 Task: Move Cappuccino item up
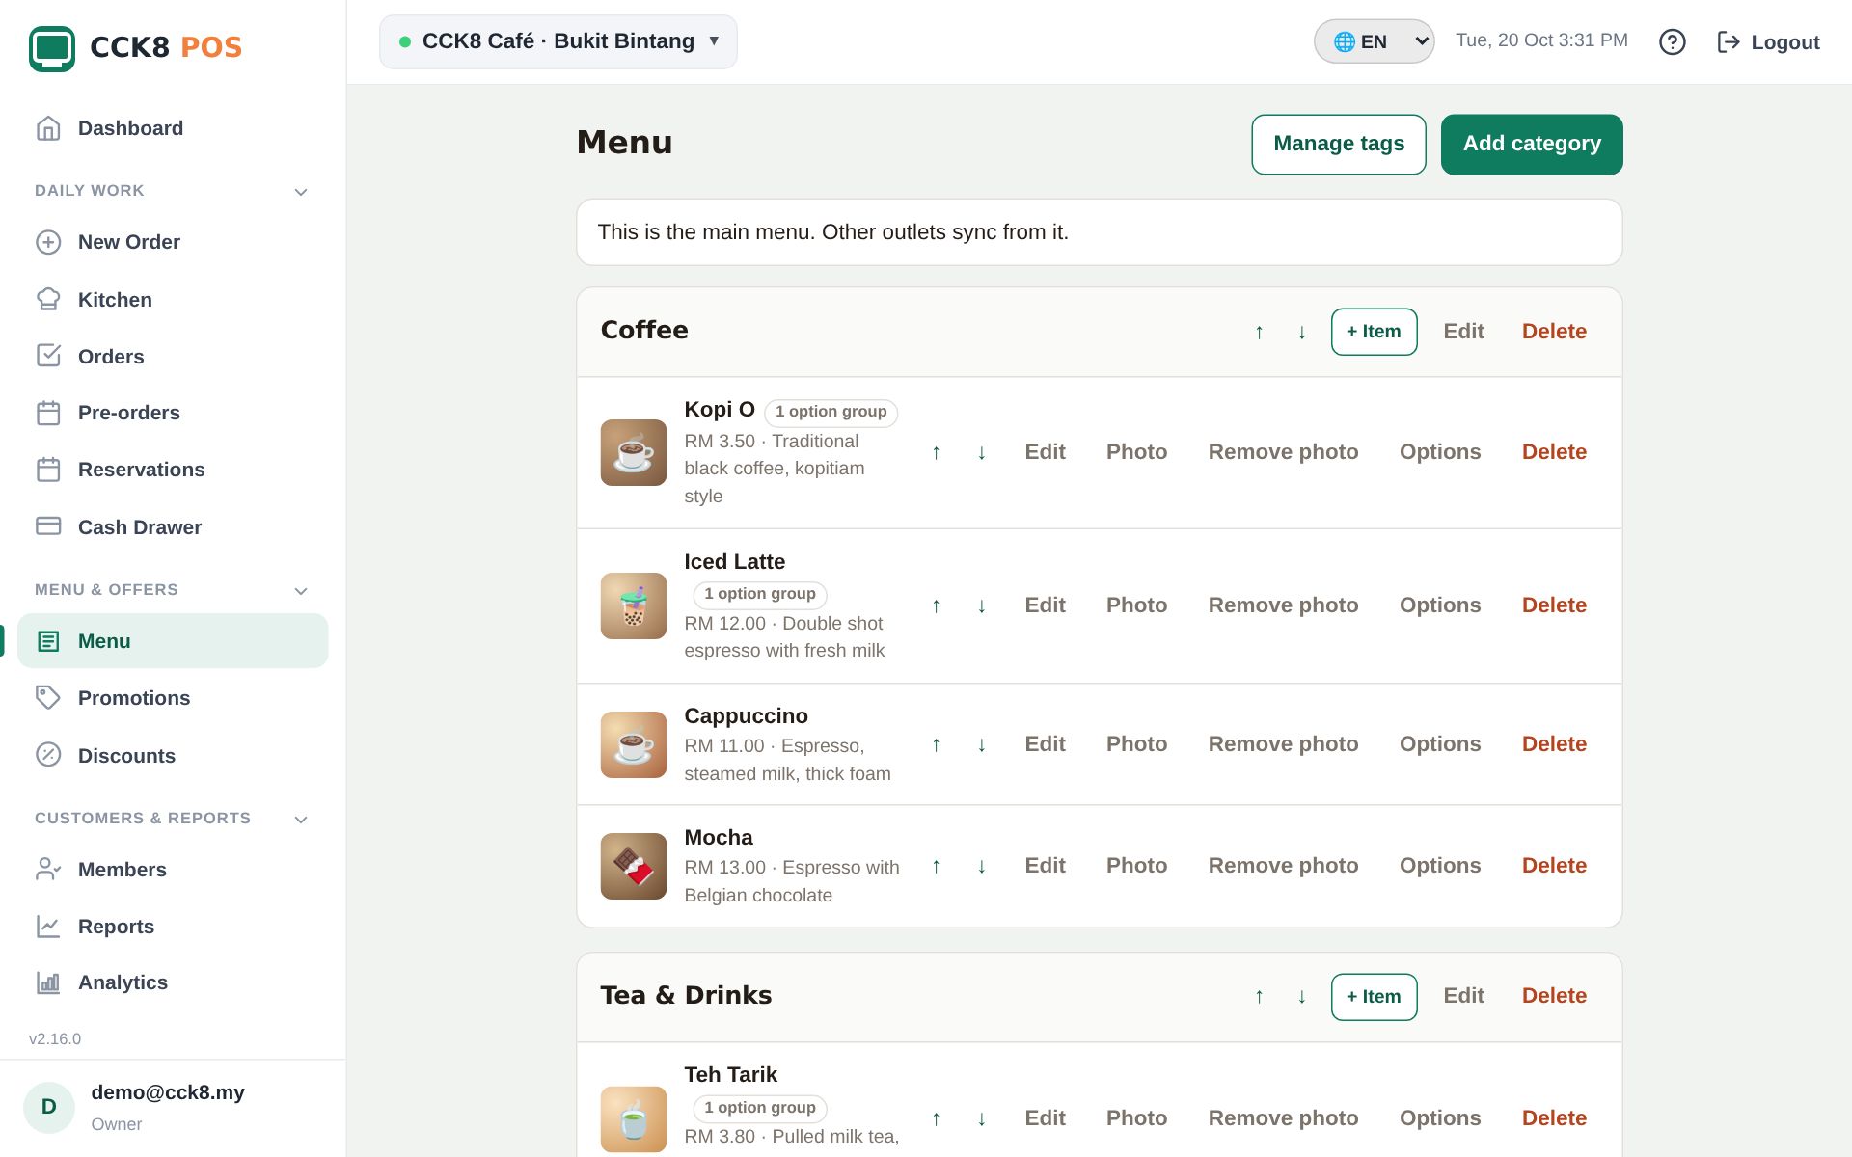936,744
